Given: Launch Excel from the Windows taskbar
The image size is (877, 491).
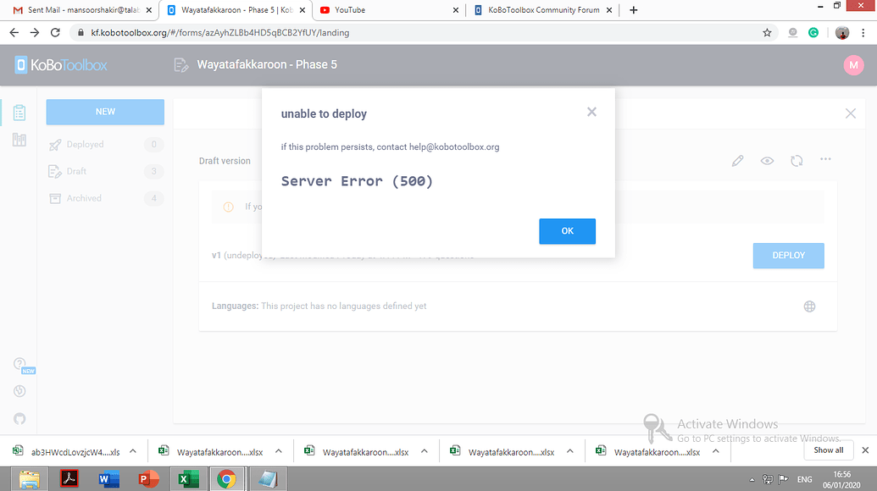Looking at the screenshot, I should point(188,478).
